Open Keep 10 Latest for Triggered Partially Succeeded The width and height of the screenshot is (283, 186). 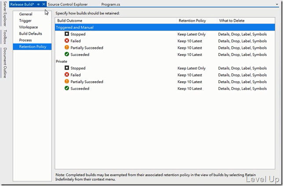pos(190,48)
